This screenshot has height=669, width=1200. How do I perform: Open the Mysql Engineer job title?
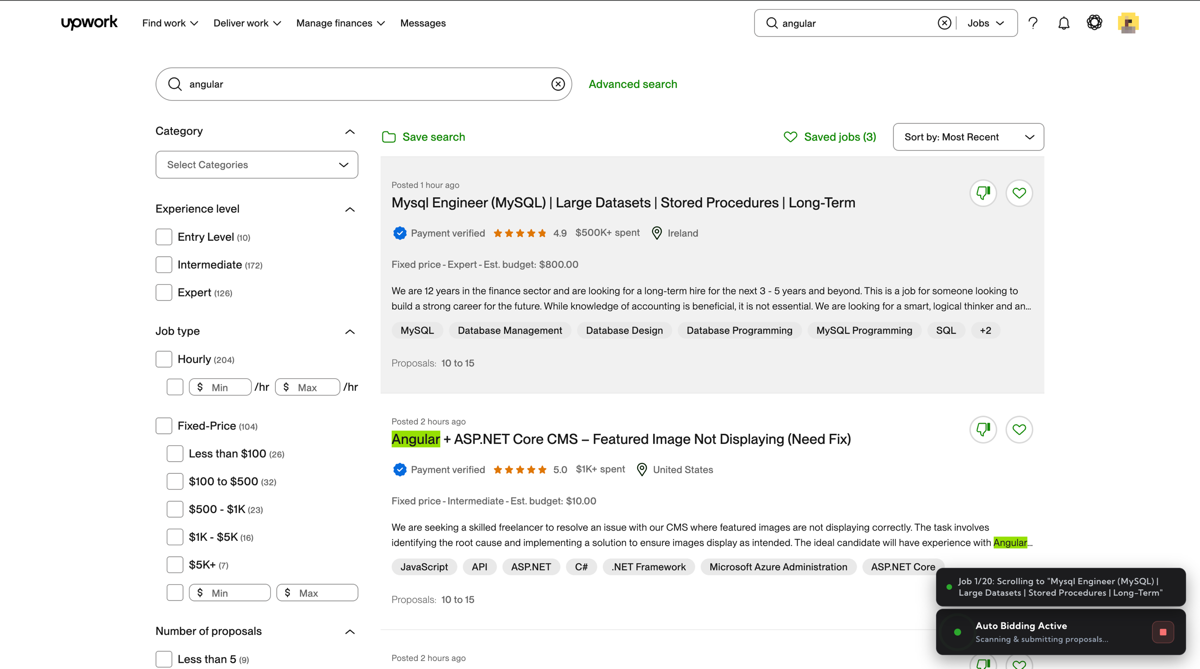click(623, 203)
